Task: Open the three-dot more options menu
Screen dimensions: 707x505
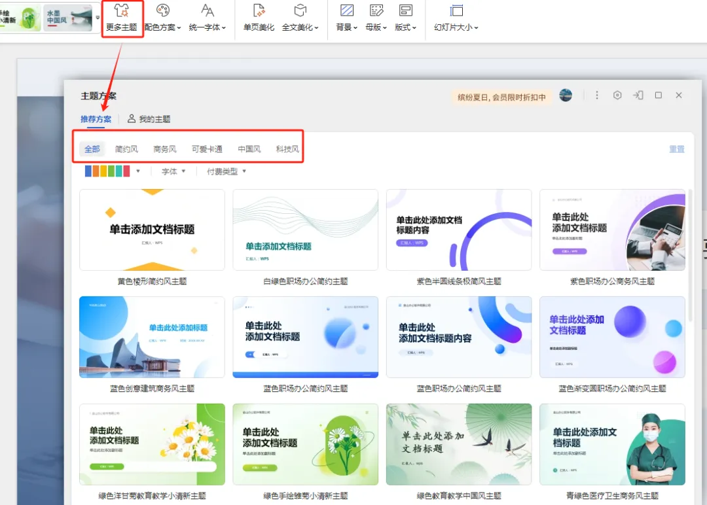Action: pos(597,95)
